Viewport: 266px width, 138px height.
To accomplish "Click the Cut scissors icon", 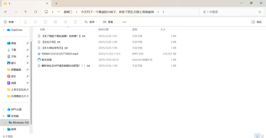I will 25,22.
